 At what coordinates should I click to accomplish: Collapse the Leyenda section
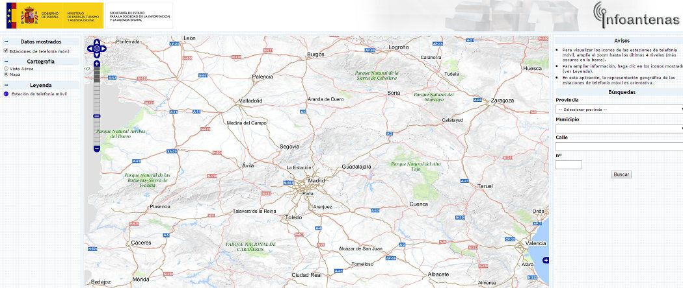click(6, 85)
